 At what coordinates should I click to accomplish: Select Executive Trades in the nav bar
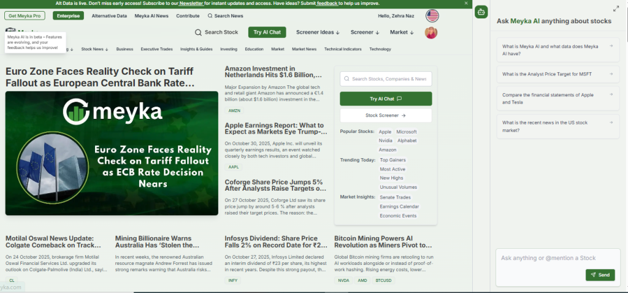[156, 49]
